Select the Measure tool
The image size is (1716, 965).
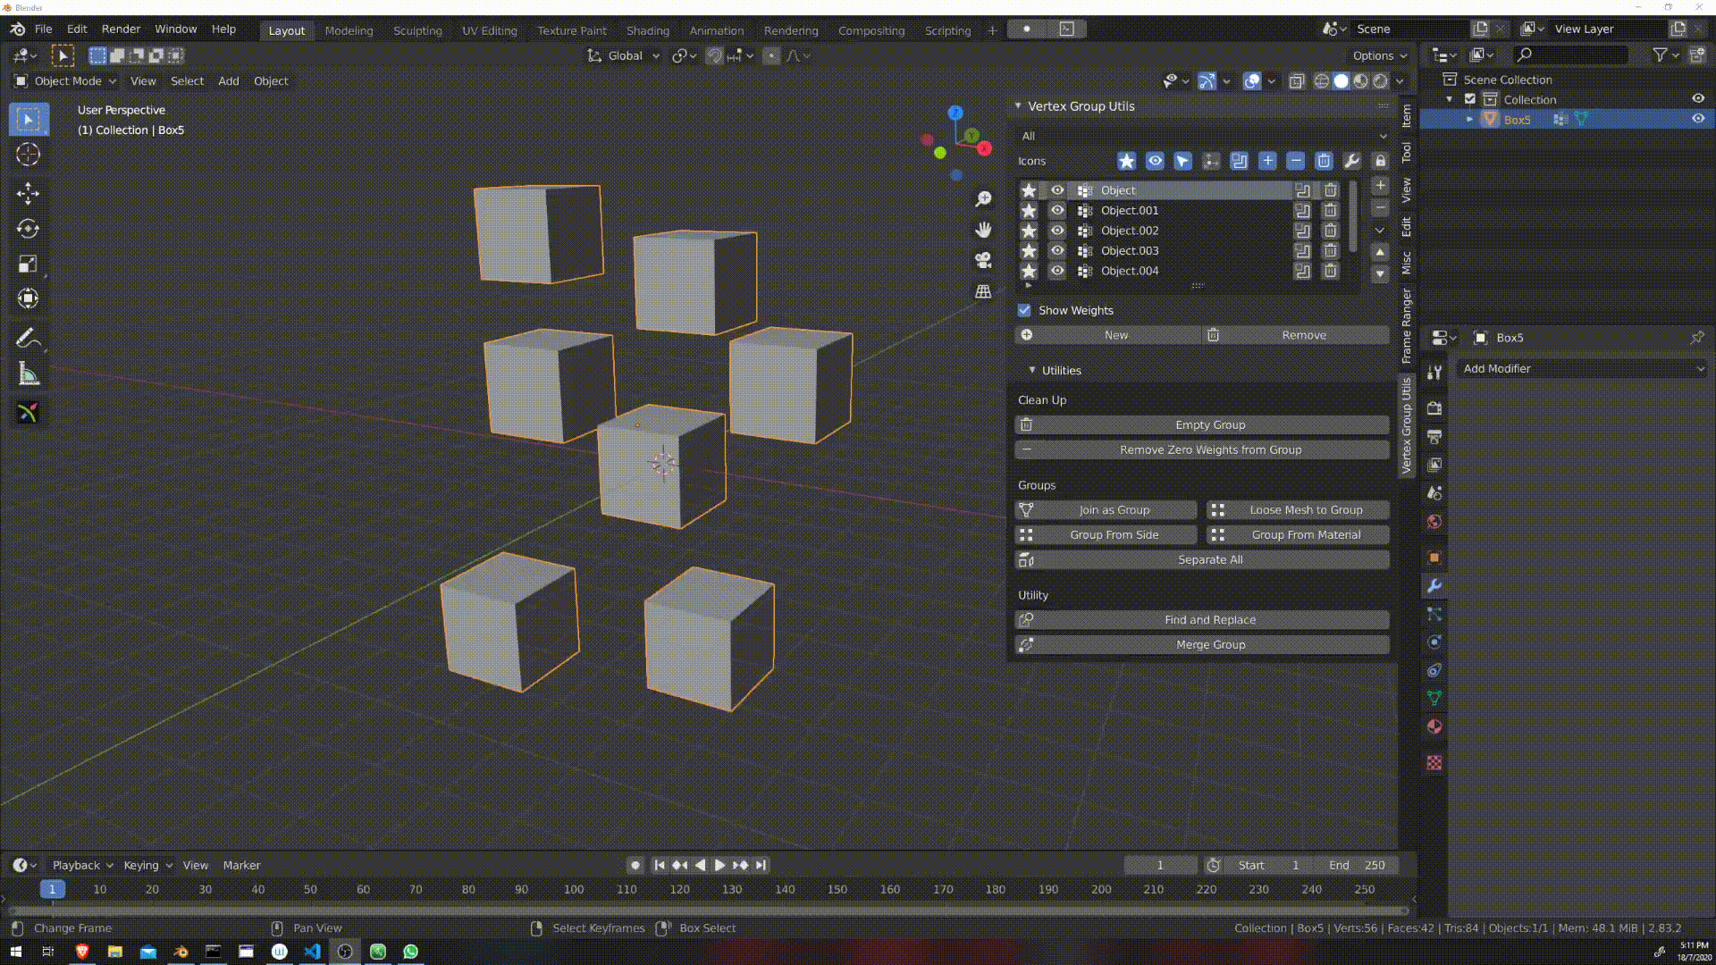tap(28, 374)
